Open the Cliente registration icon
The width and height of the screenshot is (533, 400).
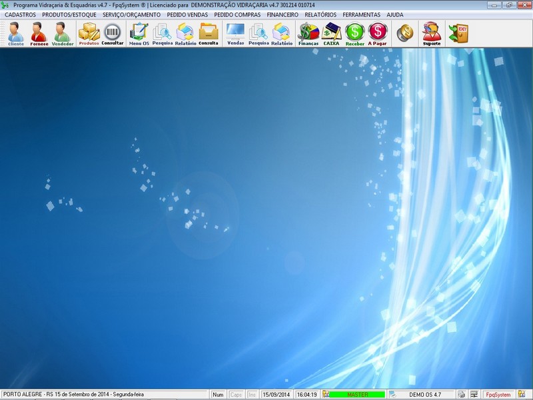(16, 33)
